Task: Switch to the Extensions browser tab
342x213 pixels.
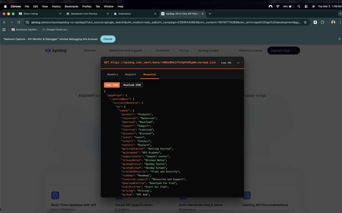Action: 135,14
